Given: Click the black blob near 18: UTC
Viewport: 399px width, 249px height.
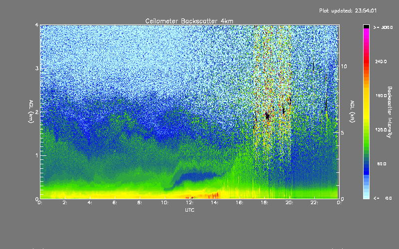Looking at the screenshot, I should click(267, 116).
